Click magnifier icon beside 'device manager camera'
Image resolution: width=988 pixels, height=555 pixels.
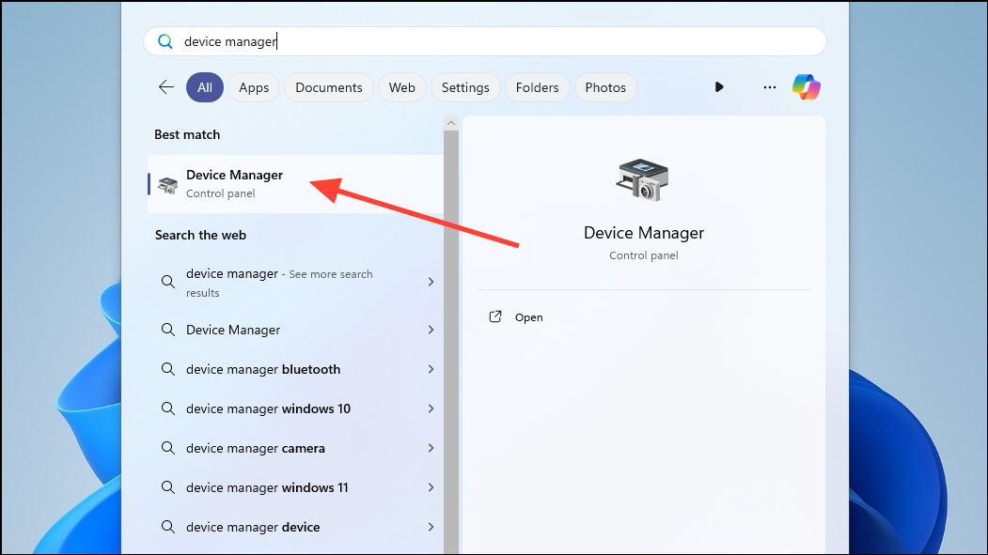[167, 448]
